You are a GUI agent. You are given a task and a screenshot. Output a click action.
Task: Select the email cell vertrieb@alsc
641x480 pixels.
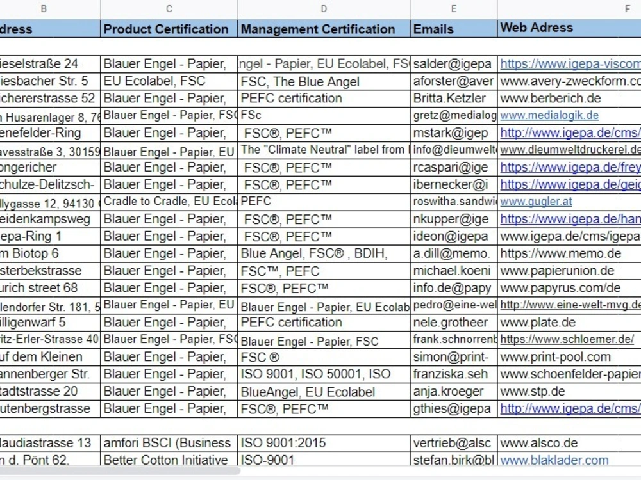454,443
